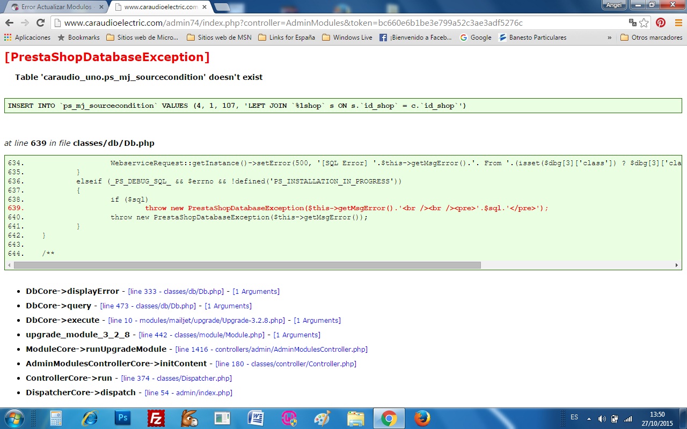Screen dimensions: 687x429
Task: Open FileZilla from the taskbar
Action: pyautogui.click(x=156, y=418)
